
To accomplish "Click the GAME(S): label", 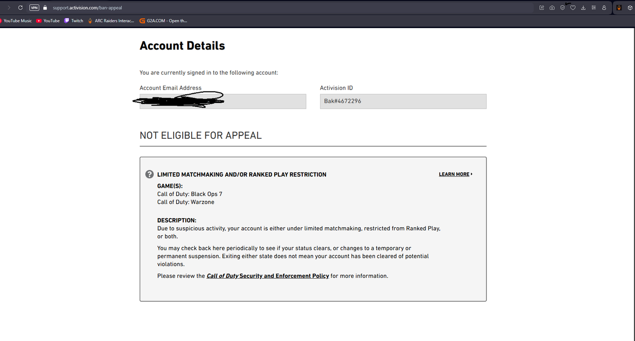I will [170, 186].
